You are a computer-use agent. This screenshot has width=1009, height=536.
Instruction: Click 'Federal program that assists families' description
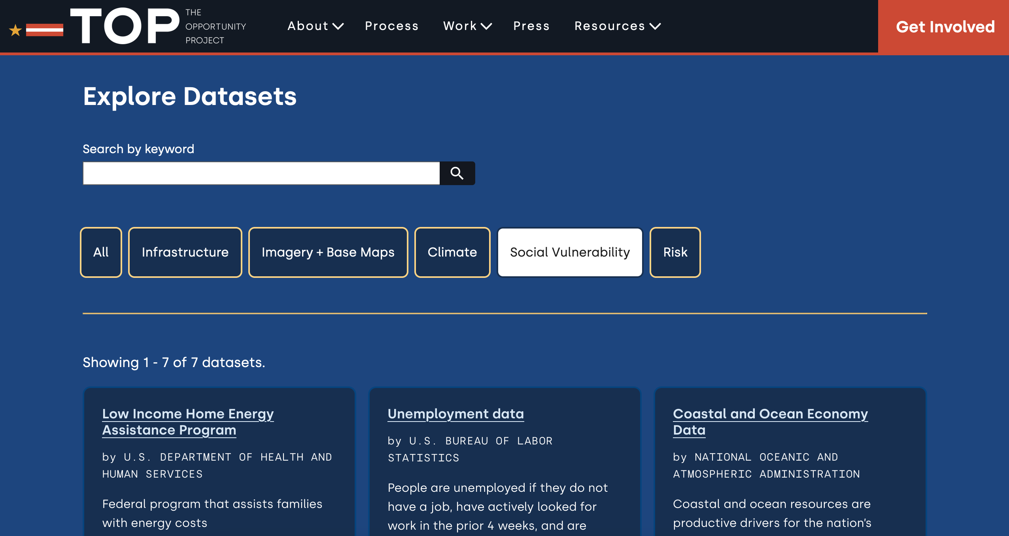click(x=212, y=514)
